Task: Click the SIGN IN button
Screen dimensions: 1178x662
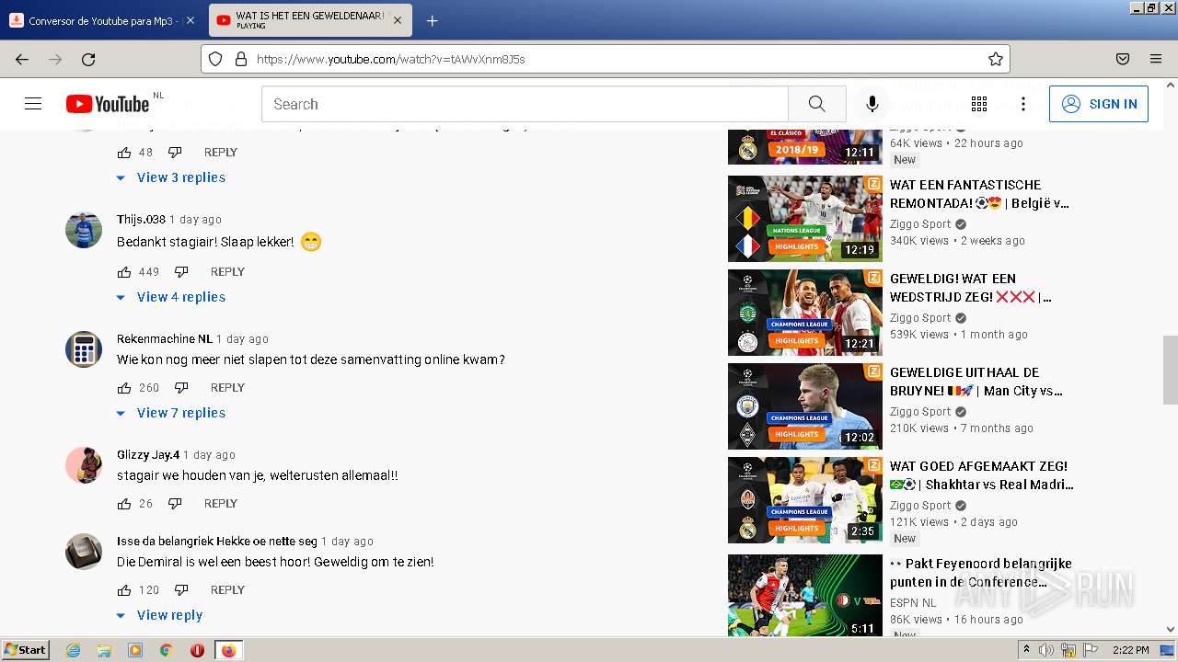Action: point(1099,104)
